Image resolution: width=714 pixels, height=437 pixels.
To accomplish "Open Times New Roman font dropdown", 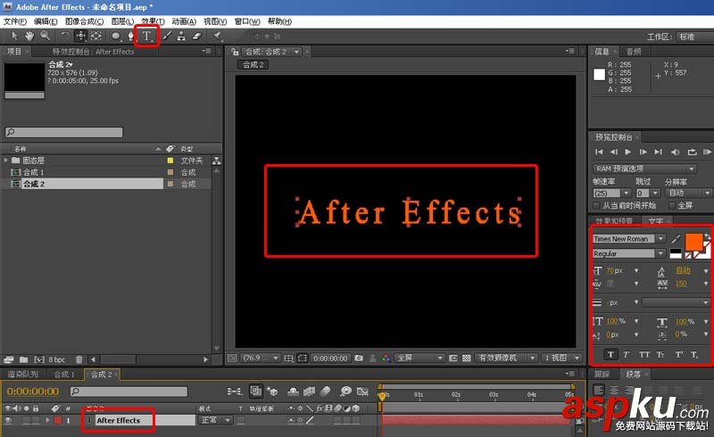I will [660, 239].
